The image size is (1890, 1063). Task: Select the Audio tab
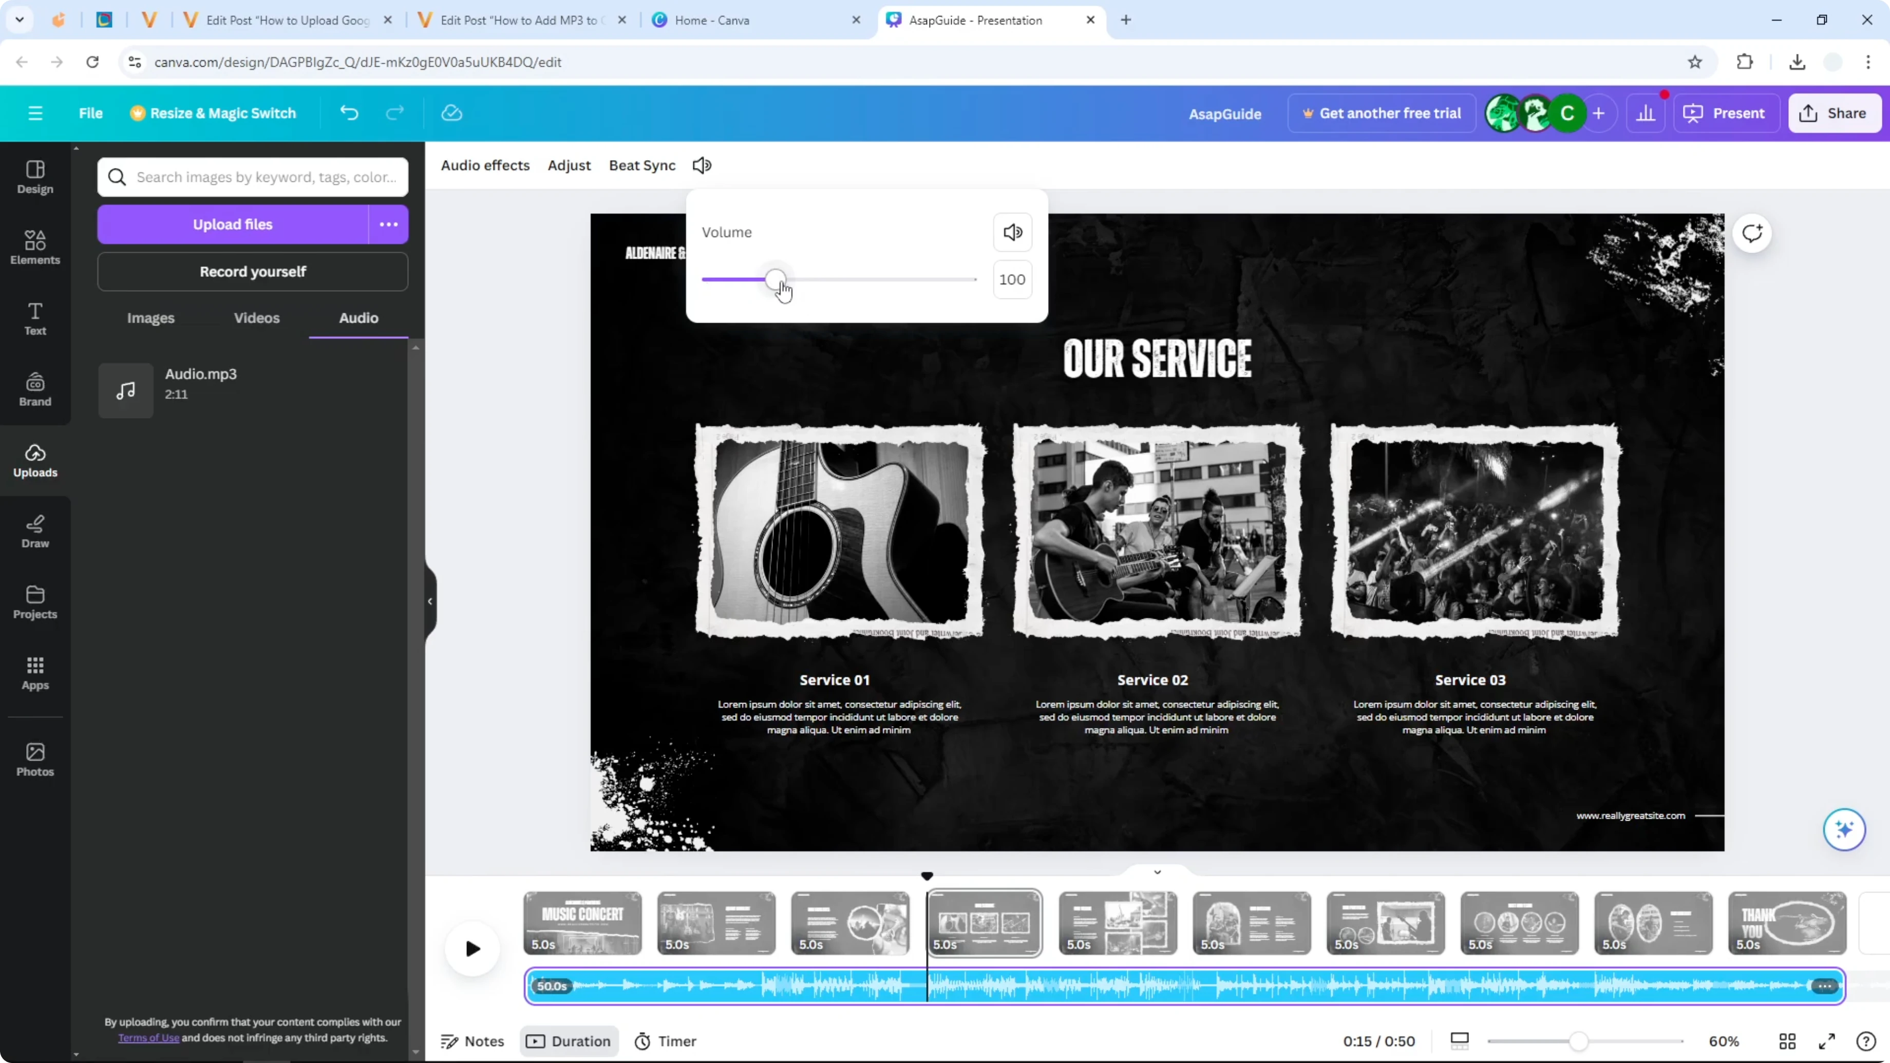(359, 318)
